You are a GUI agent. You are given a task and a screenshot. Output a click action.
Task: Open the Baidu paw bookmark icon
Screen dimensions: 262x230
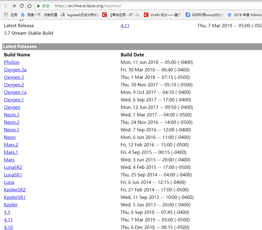tap(23, 15)
